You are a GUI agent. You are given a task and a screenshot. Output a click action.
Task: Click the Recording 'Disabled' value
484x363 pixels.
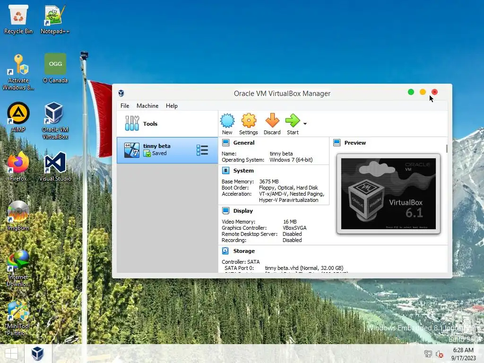(292, 240)
